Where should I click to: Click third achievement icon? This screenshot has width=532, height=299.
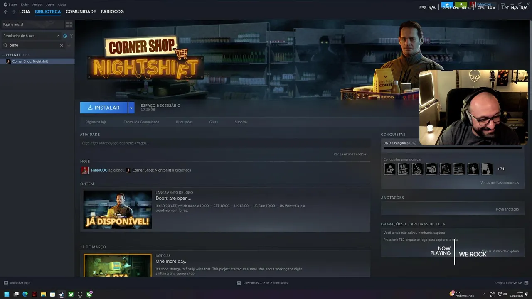point(418,169)
